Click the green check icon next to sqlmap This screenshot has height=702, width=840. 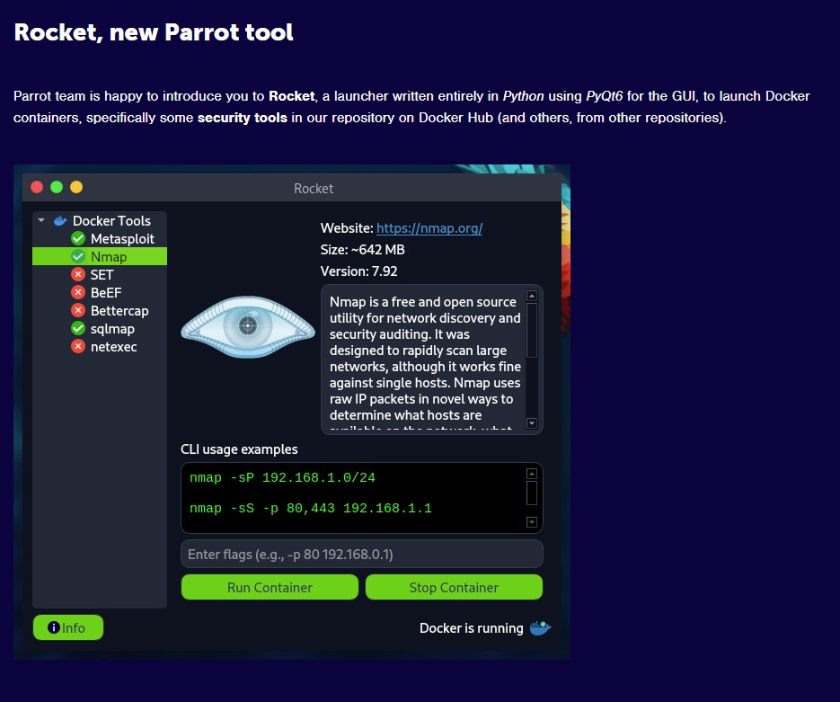coord(78,328)
